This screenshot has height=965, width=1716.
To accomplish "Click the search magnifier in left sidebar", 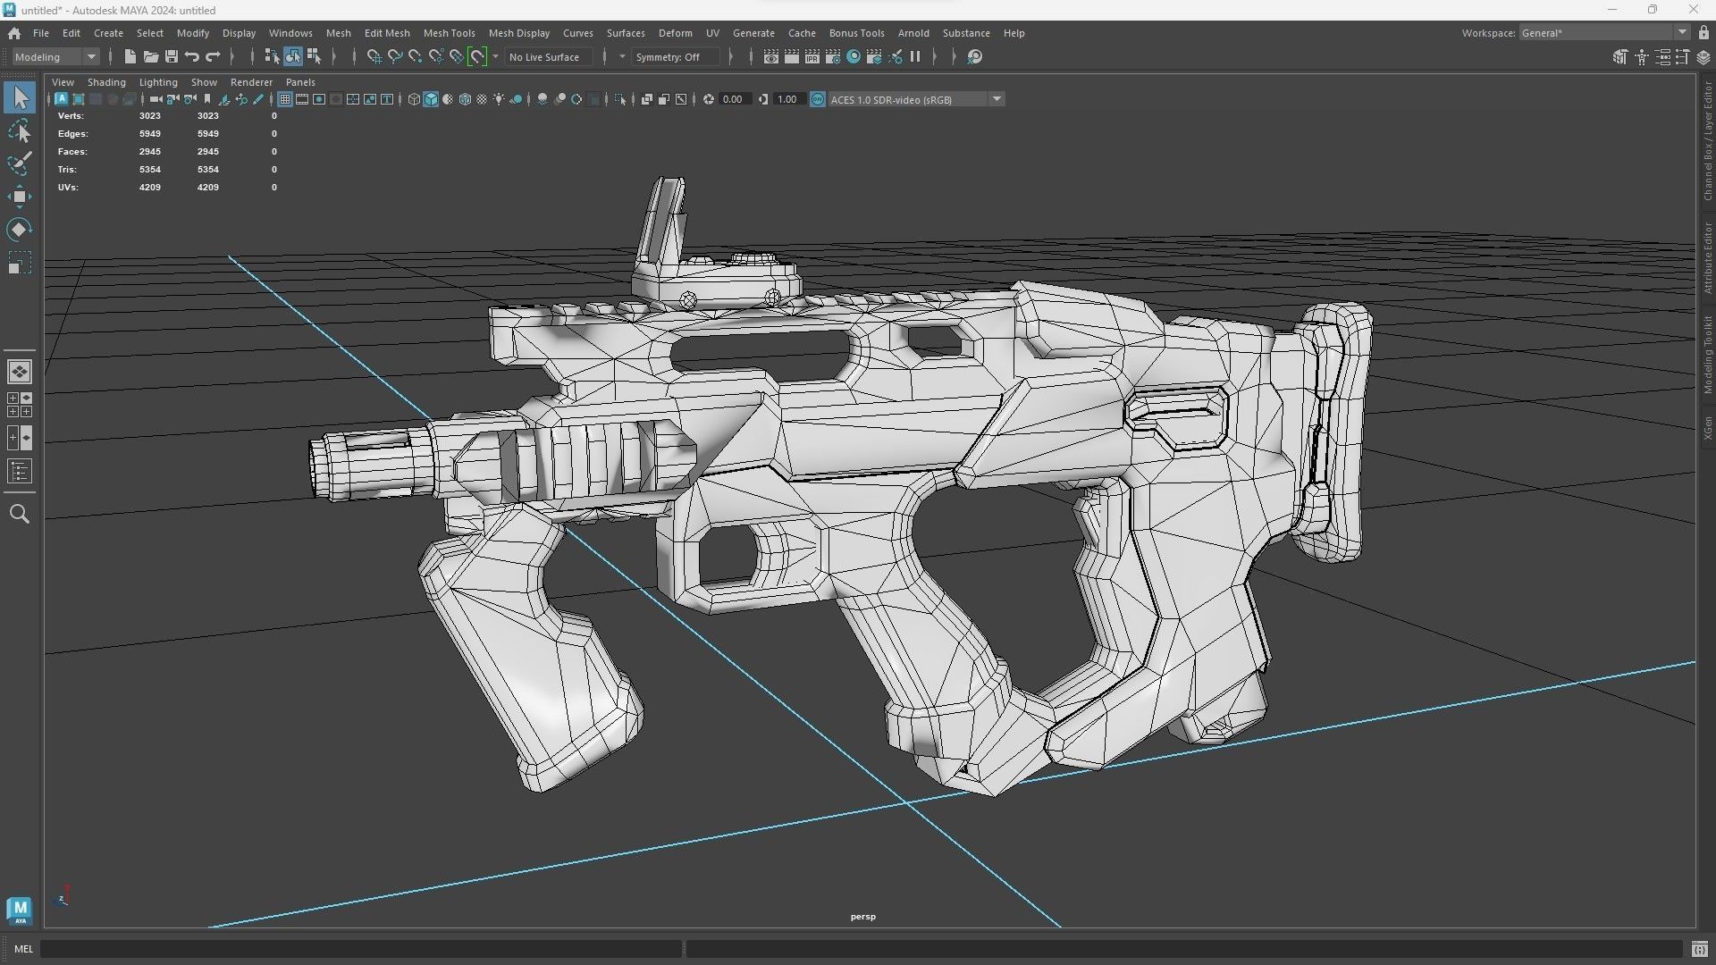I will (19, 514).
